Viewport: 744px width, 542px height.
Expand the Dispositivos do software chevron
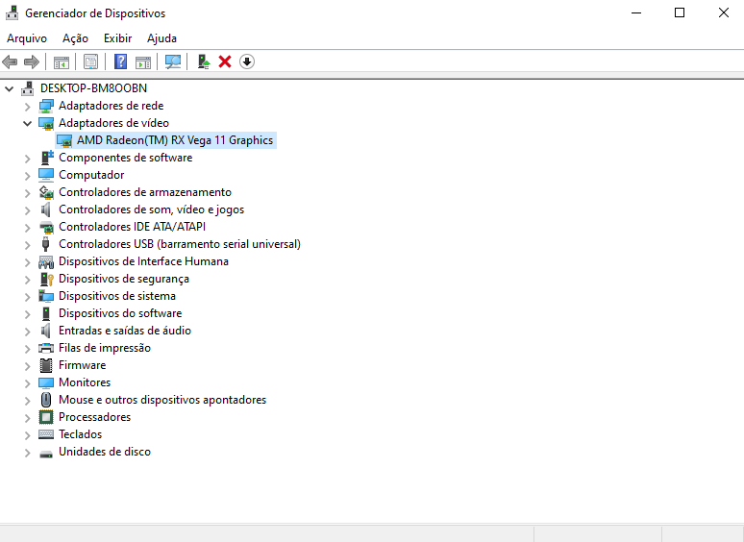28,314
